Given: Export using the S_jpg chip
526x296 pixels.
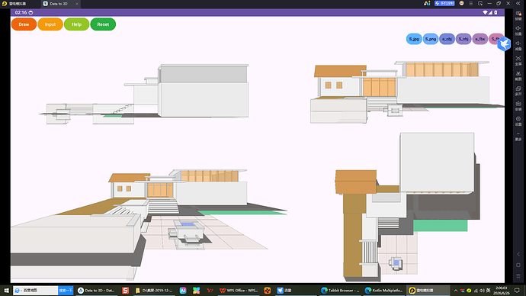Looking at the screenshot, I should tap(414, 39).
